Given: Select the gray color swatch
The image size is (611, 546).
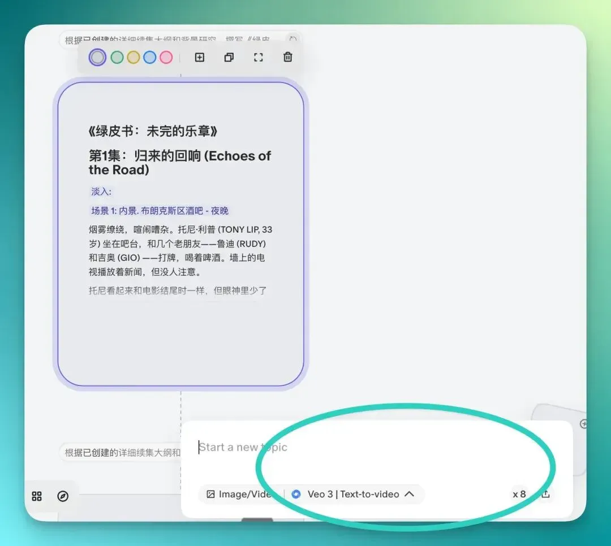Looking at the screenshot, I should (x=97, y=57).
